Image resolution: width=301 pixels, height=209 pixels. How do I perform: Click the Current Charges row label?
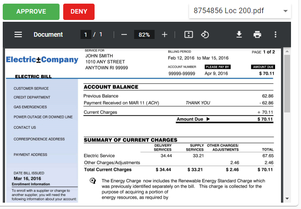pyautogui.click(x=100, y=112)
